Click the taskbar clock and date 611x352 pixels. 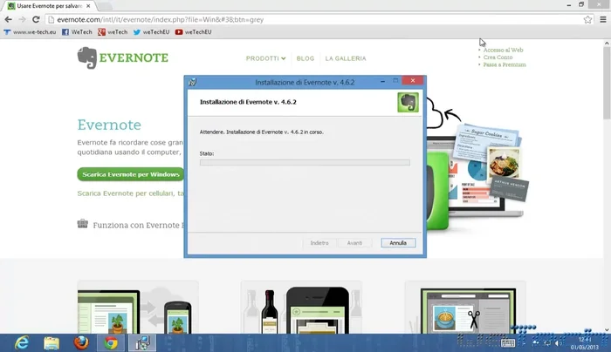(585, 343)
